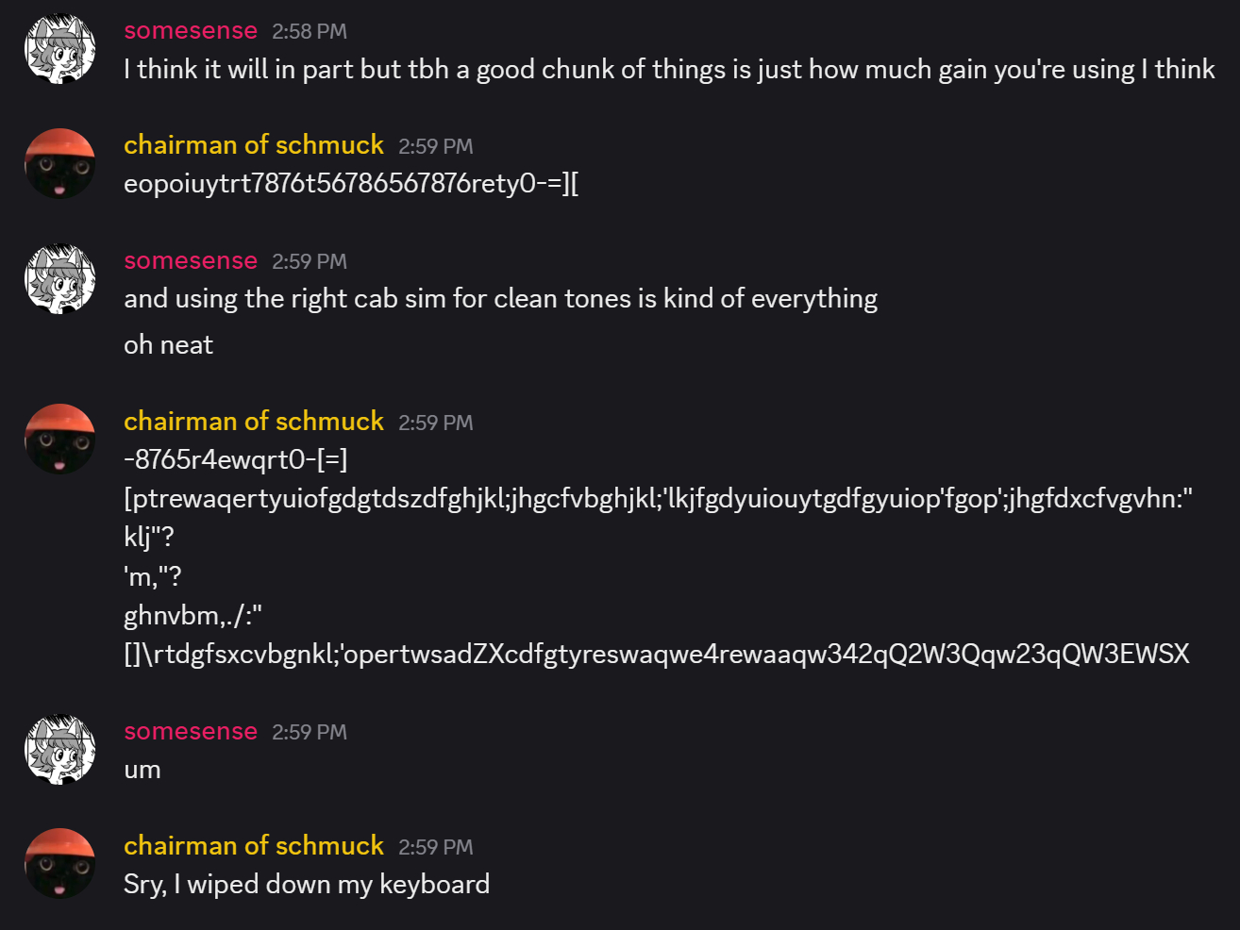Click the 'Sry, I wiped down my keyboard' message
The height and width of the screenshot is (930, 1240).
tap(307, 885)
